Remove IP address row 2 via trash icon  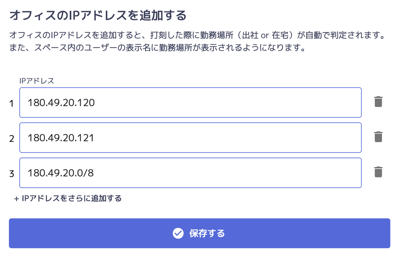[x=378, y=137]
